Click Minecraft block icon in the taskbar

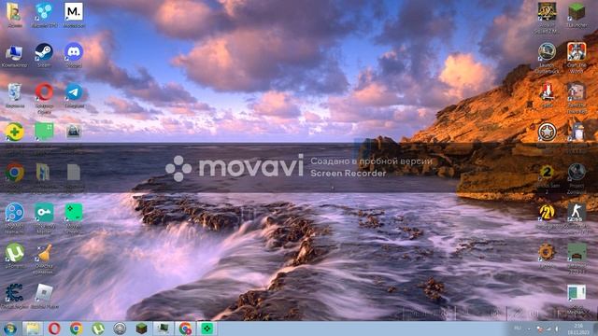(141, 329)
